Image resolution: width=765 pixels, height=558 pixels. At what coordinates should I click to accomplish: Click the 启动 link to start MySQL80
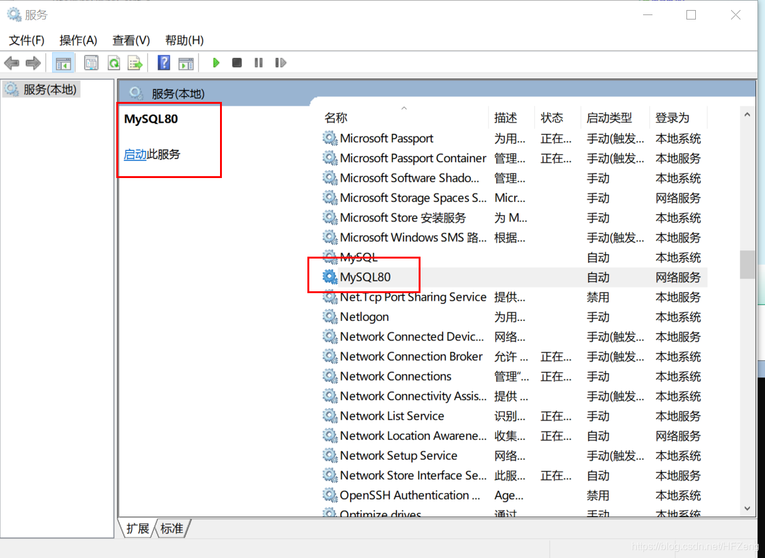click(x=135, y=154)
